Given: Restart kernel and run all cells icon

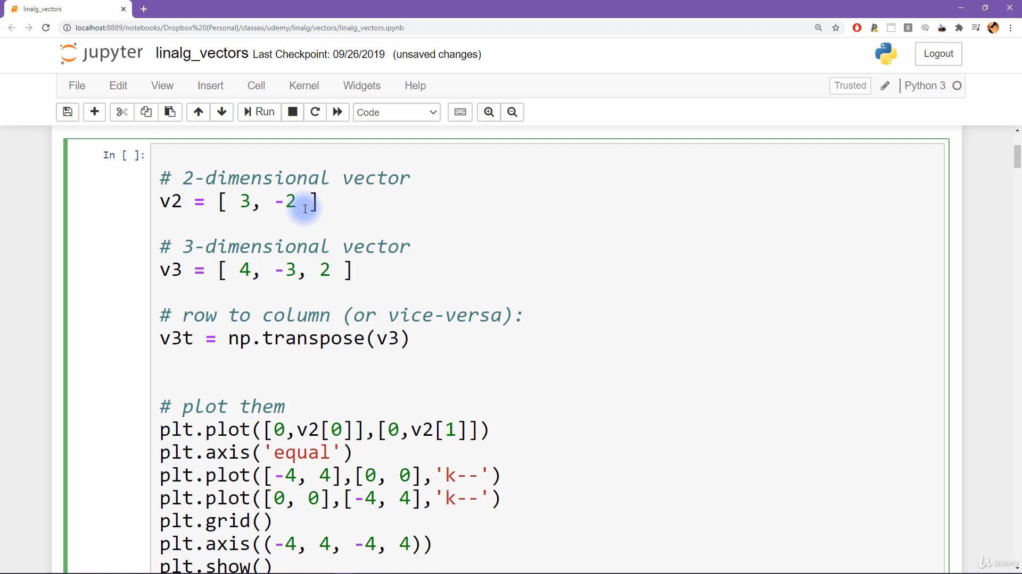Looking at the screenshot, I should tap(337, 112).
